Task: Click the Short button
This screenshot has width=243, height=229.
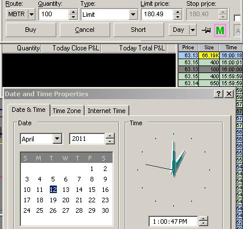Action: 139,30
